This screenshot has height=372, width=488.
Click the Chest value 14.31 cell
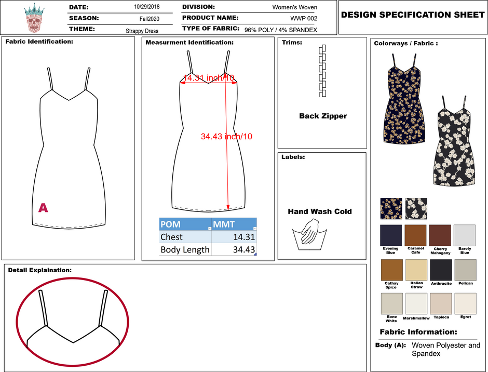click(234, 237)
